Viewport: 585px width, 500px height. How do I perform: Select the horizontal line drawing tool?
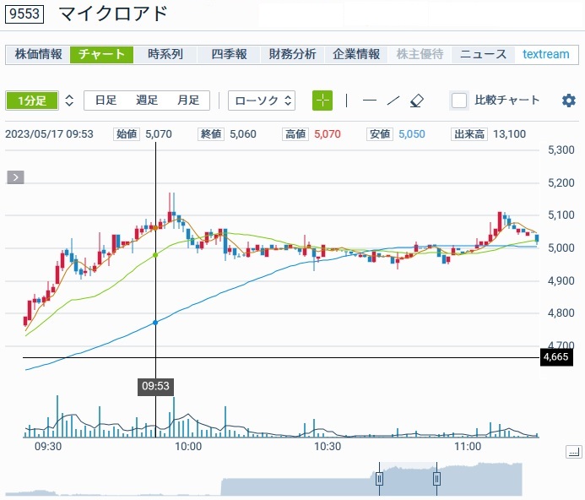tap(370, 101)
